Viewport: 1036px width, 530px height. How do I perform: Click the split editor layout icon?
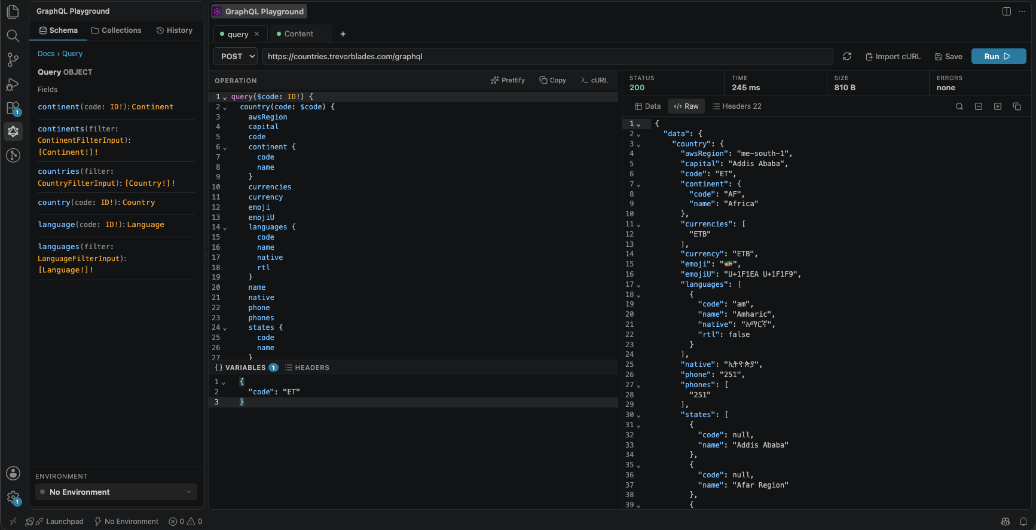pos(1007,11)
